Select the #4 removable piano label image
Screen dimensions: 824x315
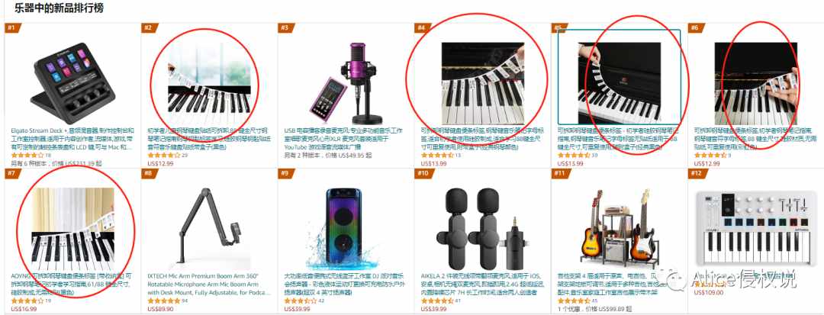coord(482,82)
